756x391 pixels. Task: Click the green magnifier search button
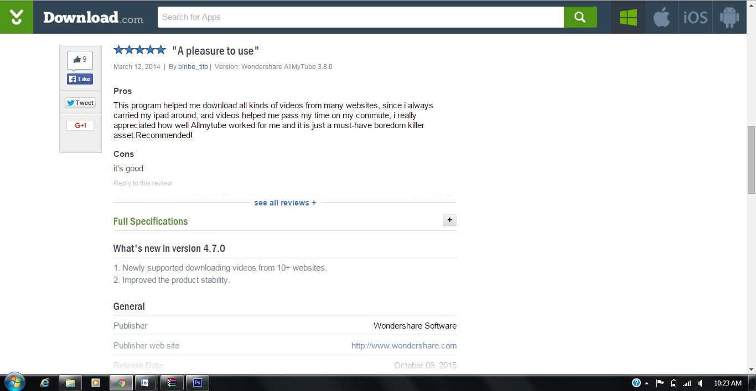pyautogui.click(x=580, y=17)
